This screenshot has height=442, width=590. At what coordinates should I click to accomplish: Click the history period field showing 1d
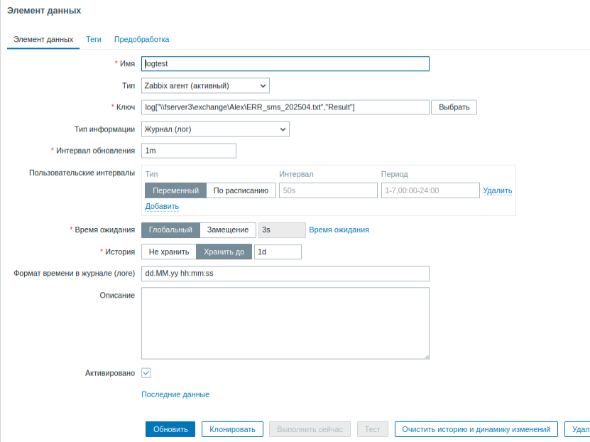(x=278, y=252)
